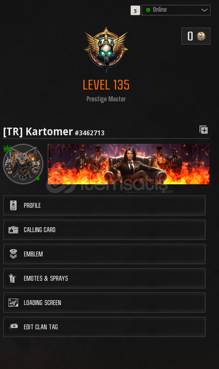
Task: Open the Loading Screen settings
Action: pyautogui.click(x=104, y=303)
